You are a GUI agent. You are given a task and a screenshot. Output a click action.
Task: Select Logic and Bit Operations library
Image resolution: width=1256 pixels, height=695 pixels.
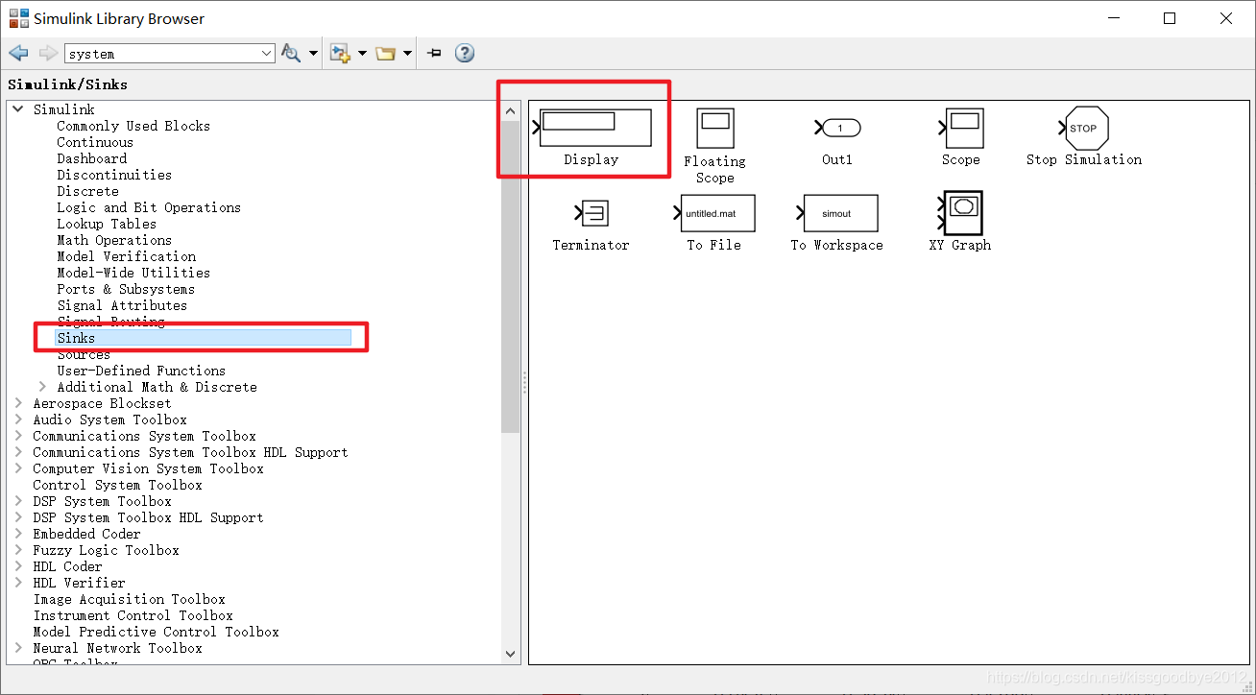point(149,207)
